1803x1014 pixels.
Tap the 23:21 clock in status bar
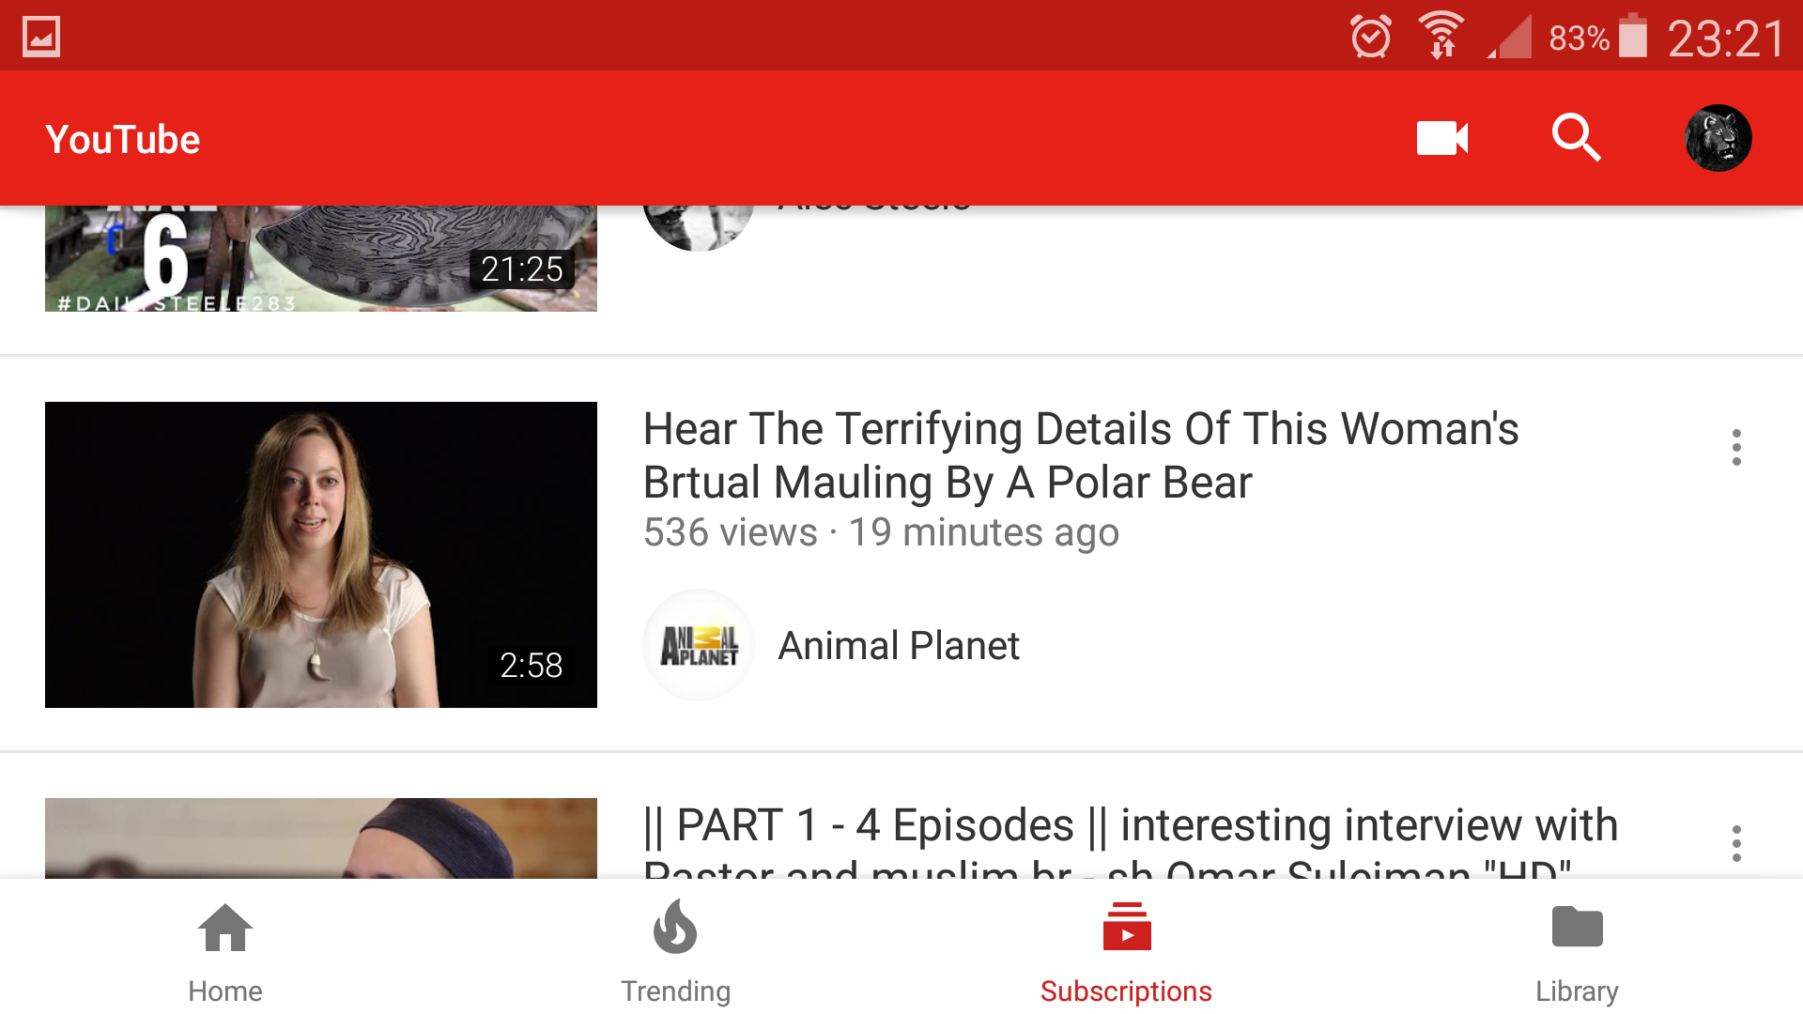(x=1726, y=38)
